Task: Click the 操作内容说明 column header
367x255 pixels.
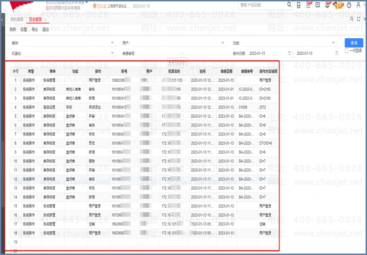Action: point(268,71)
